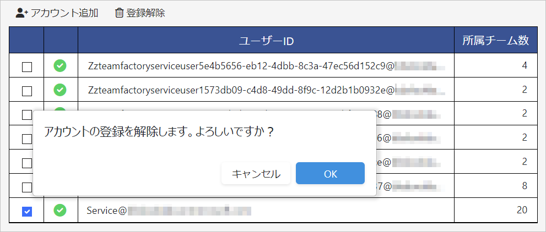546x232 pixels.
Task: Select the Zzteamfactoryserviceuser5e4b5656 user ID cell
Action: click(x=240, y=66)
